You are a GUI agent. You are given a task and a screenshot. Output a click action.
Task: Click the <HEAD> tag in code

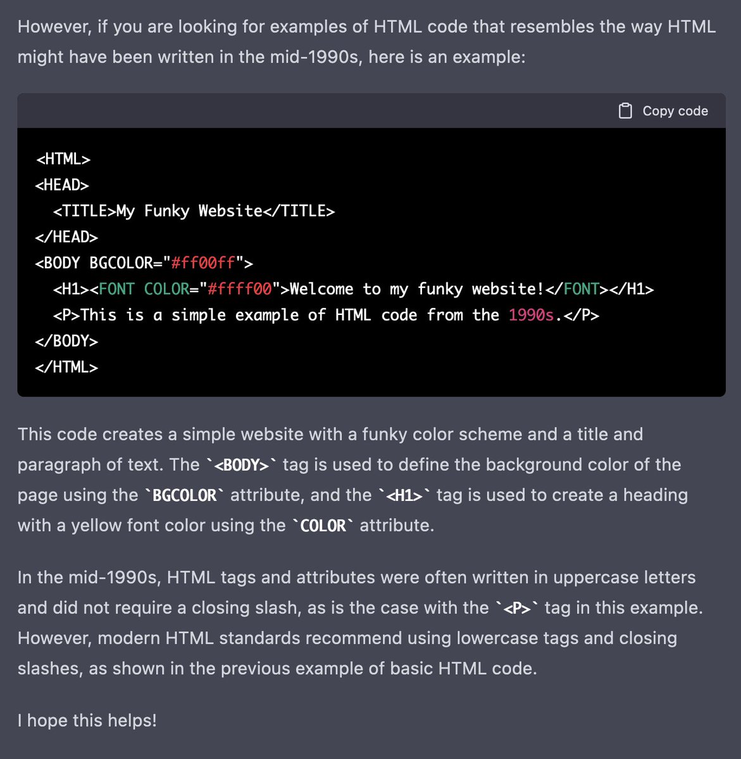point(62,185)
